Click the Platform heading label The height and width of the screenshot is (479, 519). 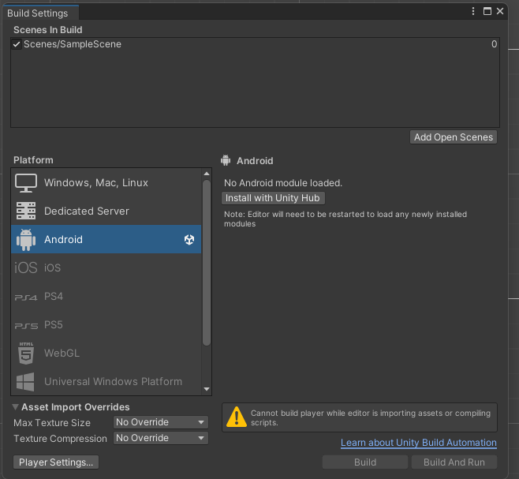33,160
